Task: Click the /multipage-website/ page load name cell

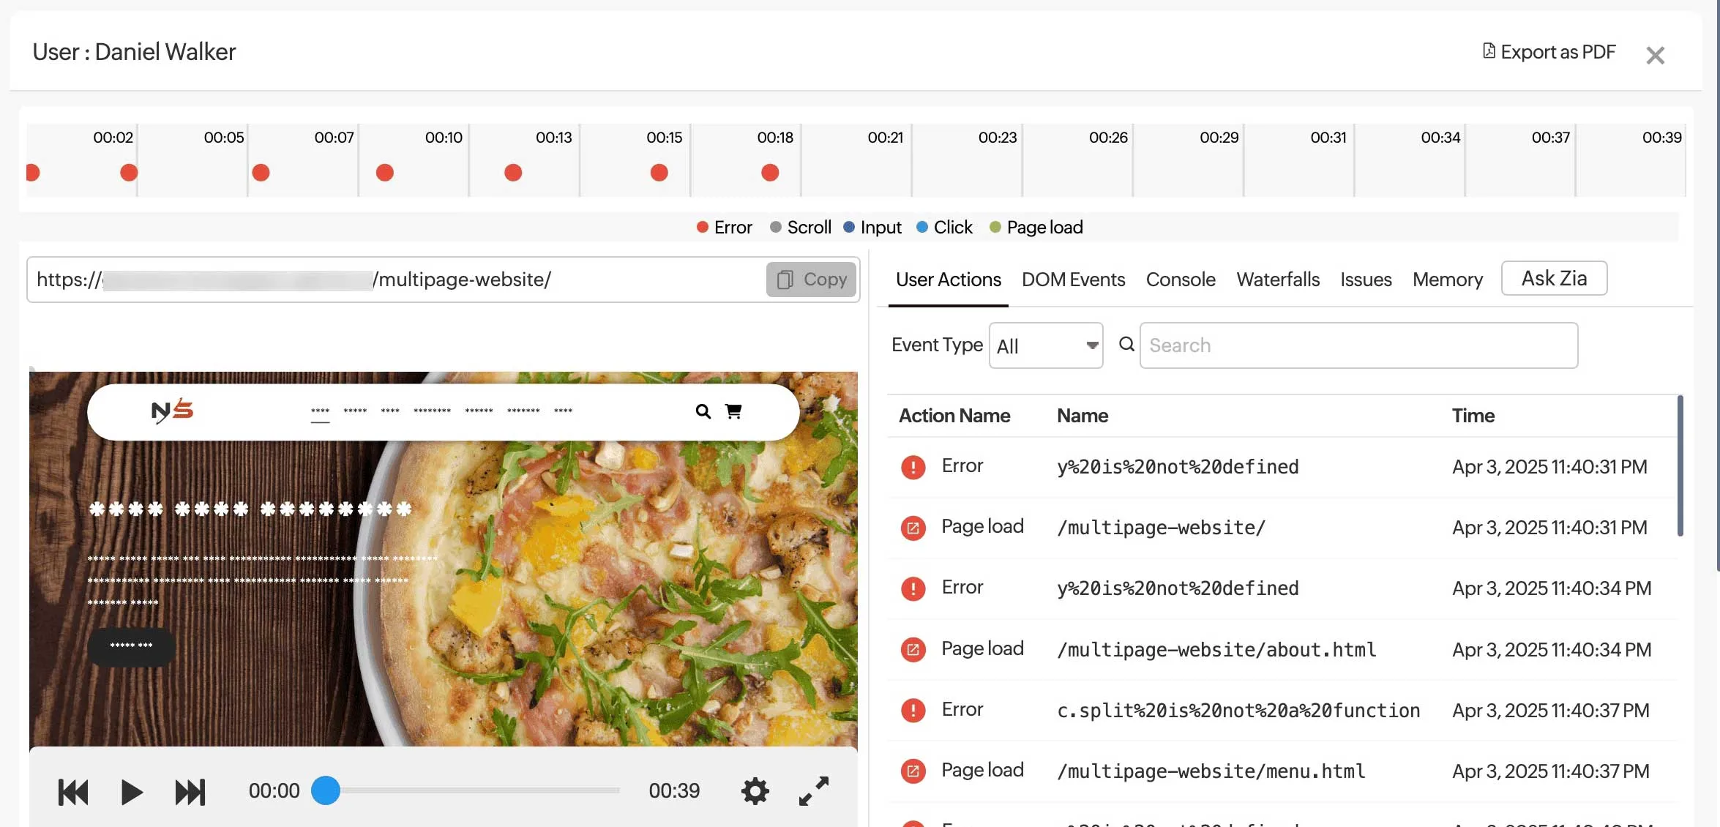Action: pos(1161,528)
